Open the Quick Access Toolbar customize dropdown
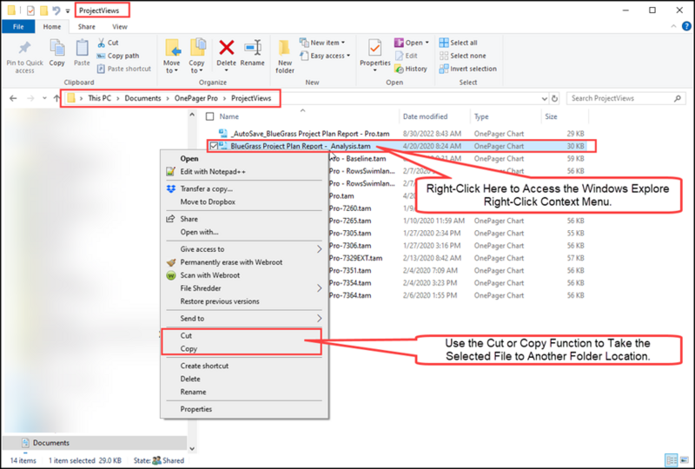Image resolution: width=695 pixels, height=469 pixels. [68, 10]
